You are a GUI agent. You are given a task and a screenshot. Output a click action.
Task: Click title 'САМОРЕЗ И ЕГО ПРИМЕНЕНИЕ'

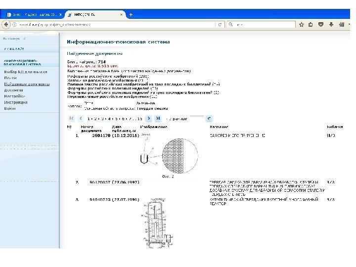click(237, 136)
